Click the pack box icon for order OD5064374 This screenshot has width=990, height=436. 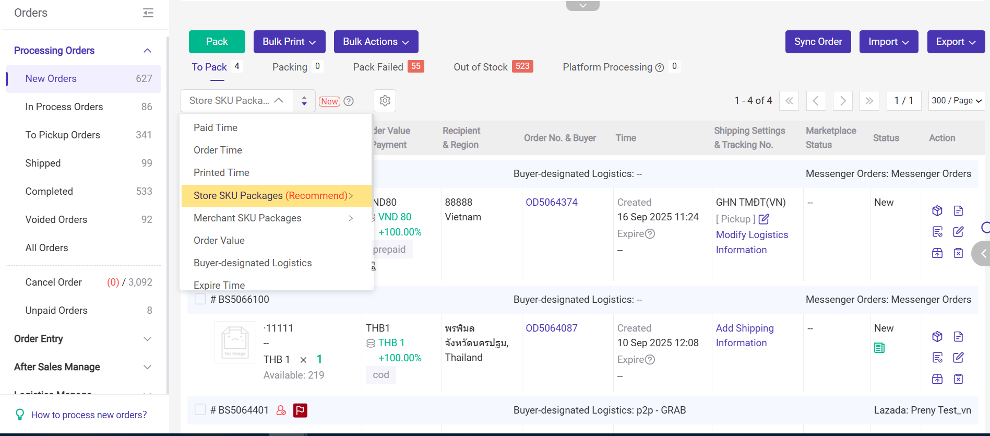(937, 210)
